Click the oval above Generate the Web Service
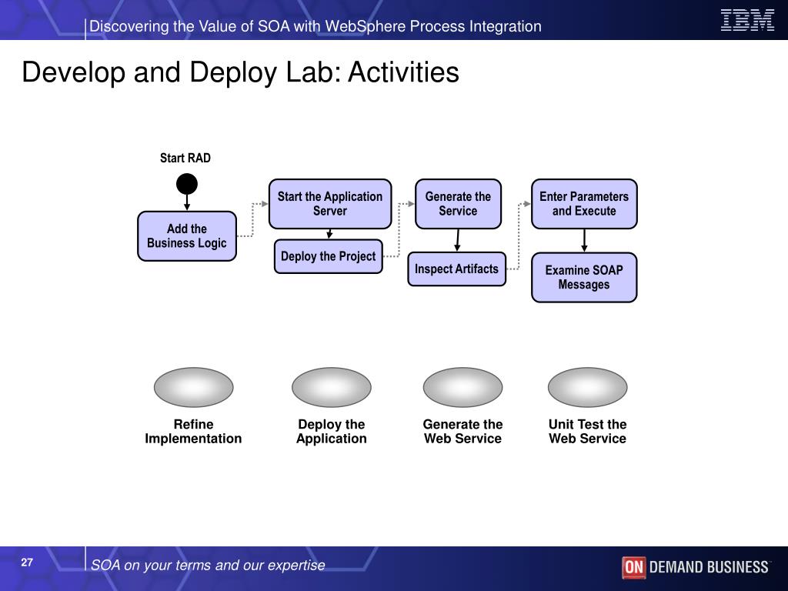 click(462, 387)
